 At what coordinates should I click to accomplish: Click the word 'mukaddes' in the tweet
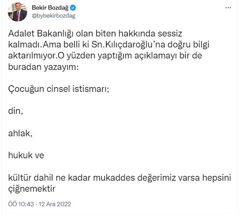[x=114, y=178]
